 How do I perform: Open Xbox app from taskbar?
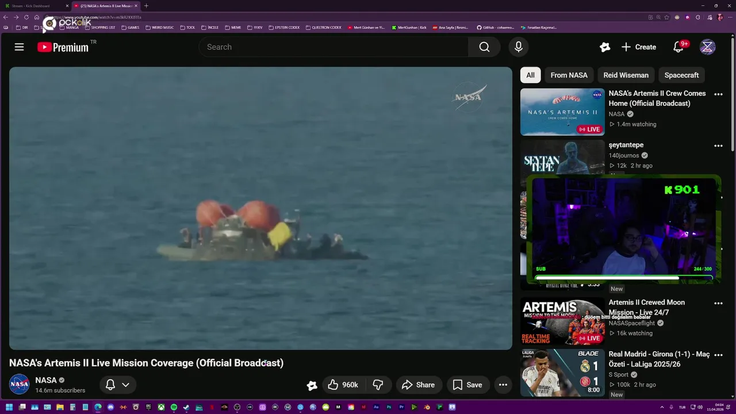coord(161,408)
